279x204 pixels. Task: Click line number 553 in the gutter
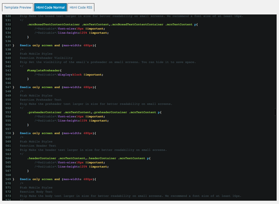point(8,112)
